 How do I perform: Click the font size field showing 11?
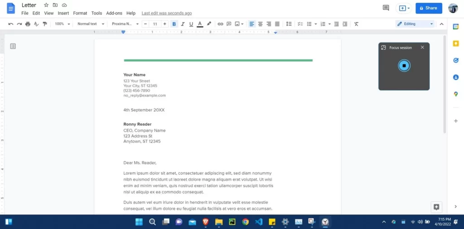coord(155,24)
